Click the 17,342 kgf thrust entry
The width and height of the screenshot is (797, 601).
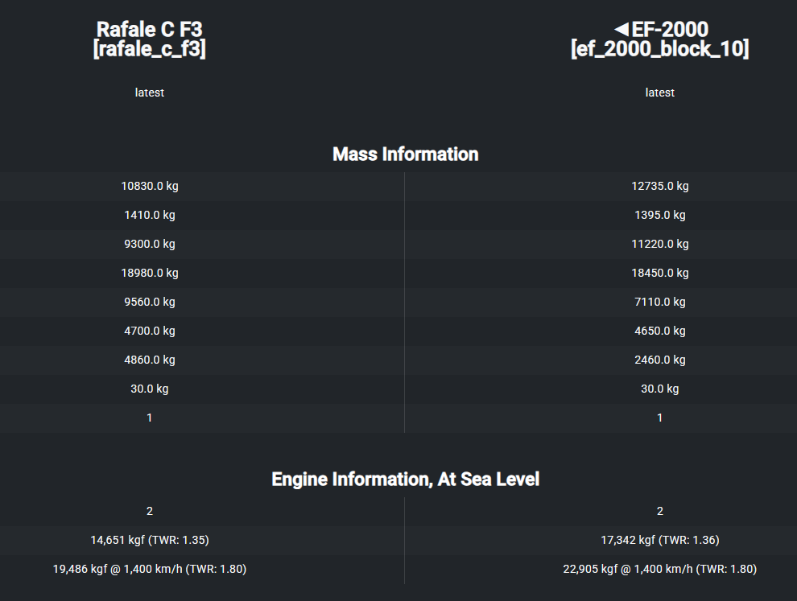coord(660,540)
